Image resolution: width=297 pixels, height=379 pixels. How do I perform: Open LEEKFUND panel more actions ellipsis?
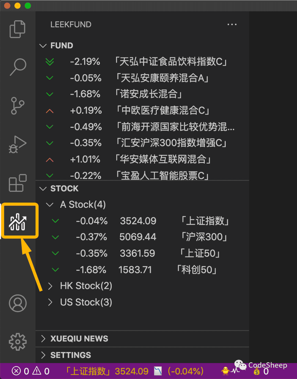[232, 24]
